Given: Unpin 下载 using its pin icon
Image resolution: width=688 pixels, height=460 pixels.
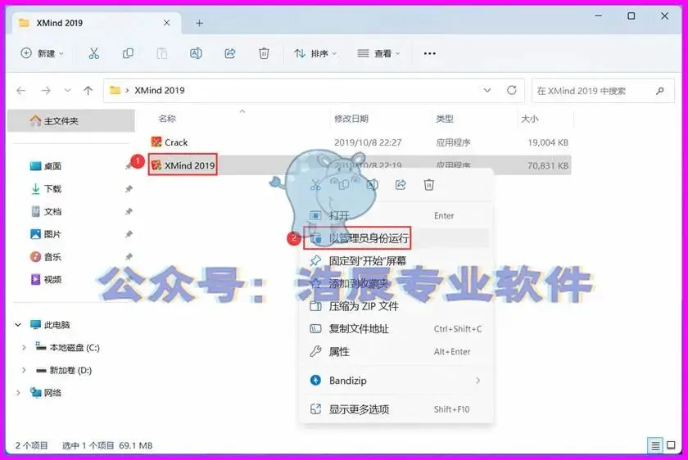Looking at the screenshot, I should (129, 189).
